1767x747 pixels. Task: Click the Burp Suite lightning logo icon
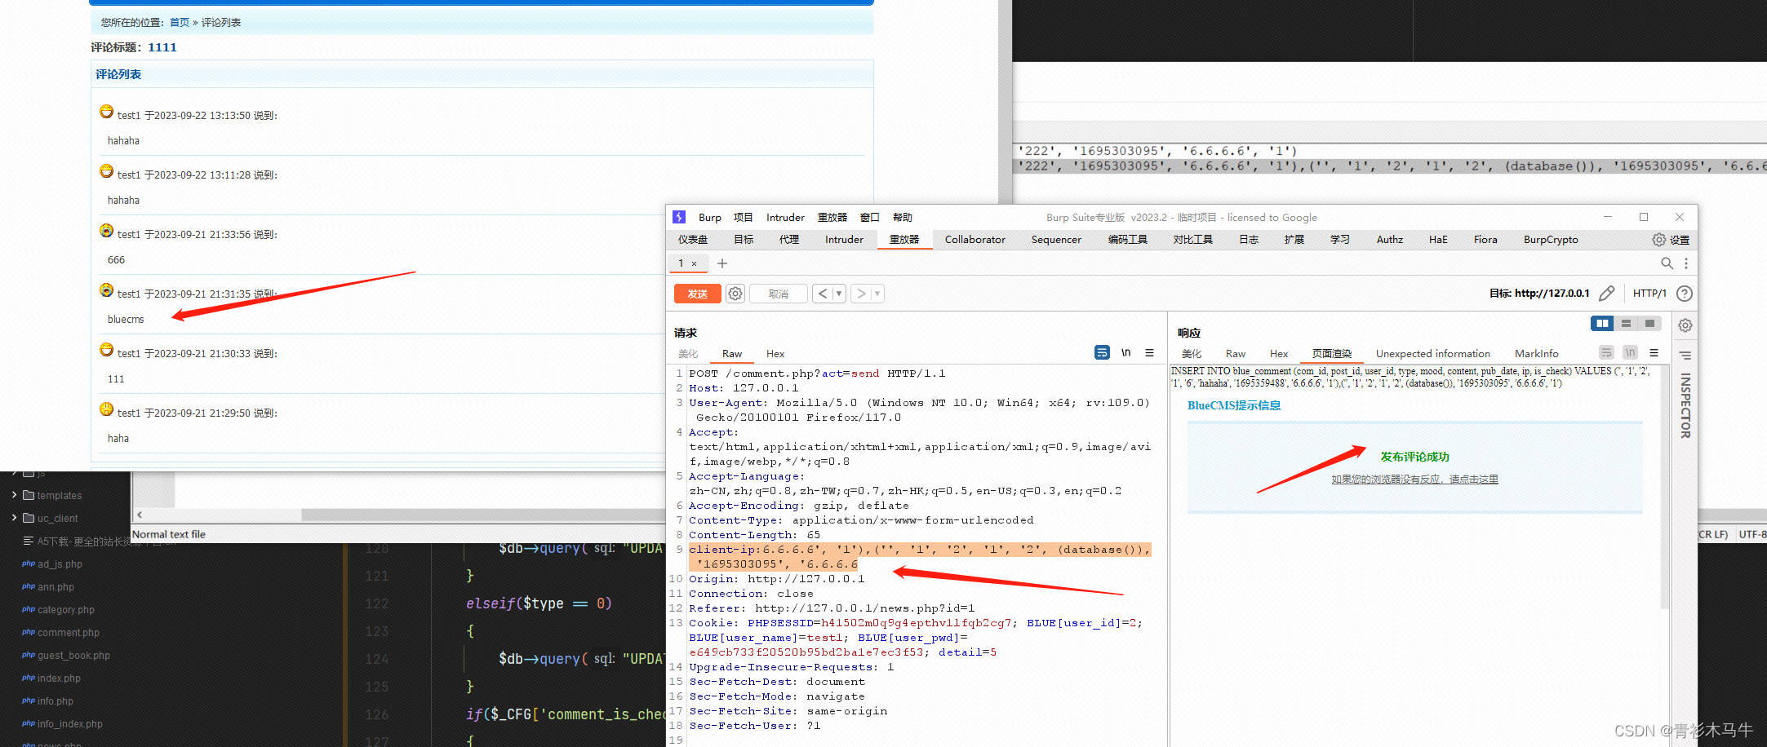click(679, 217)
